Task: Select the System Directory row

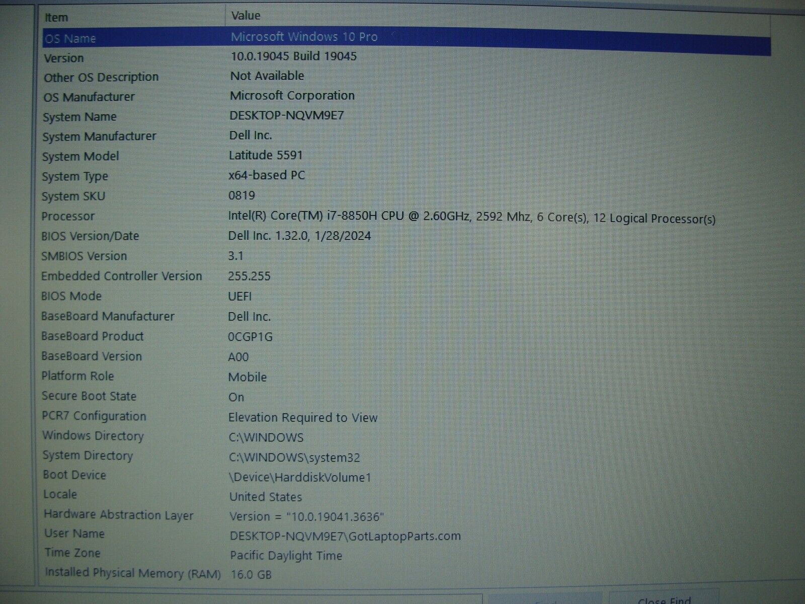Action: tap(88, 456)
